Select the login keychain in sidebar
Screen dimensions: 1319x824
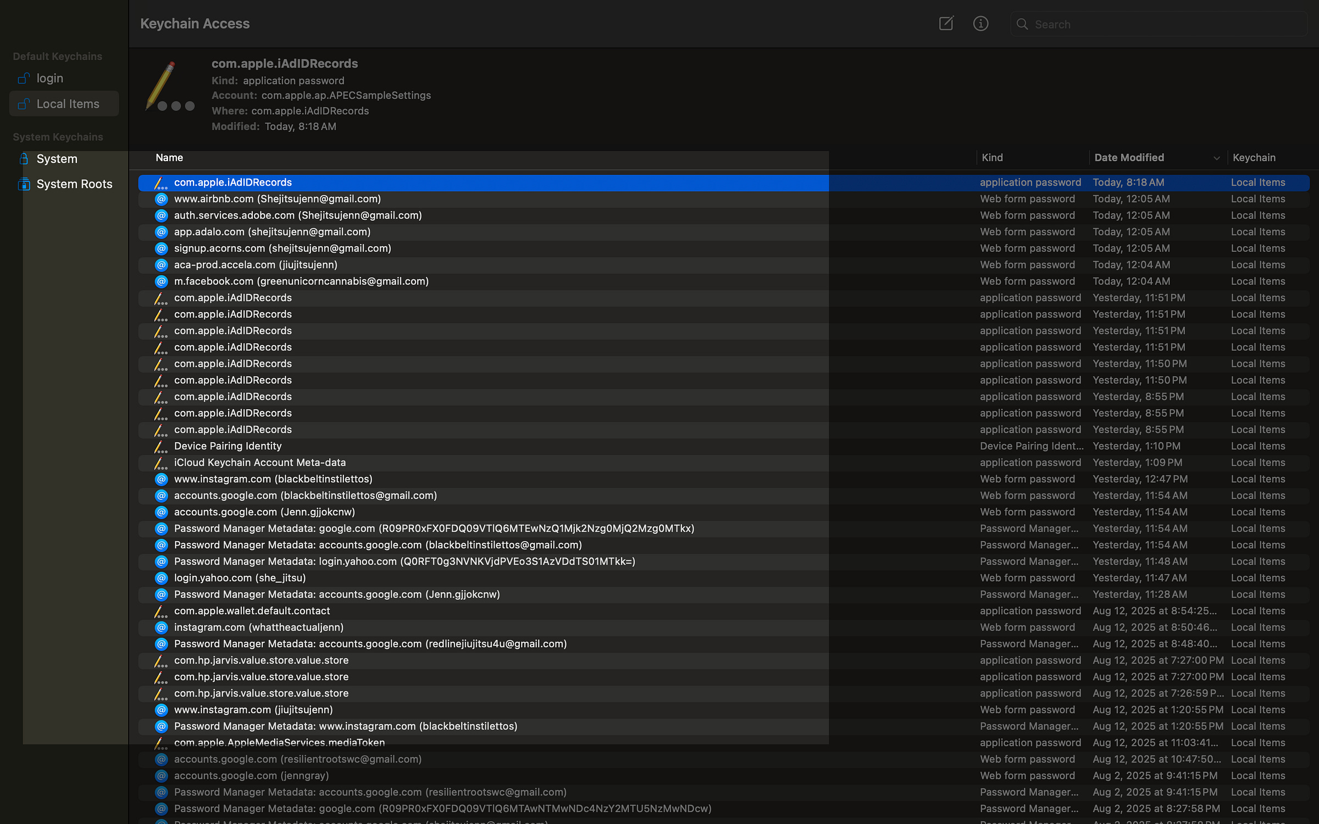pyautogui.click(x=49, y=79)
